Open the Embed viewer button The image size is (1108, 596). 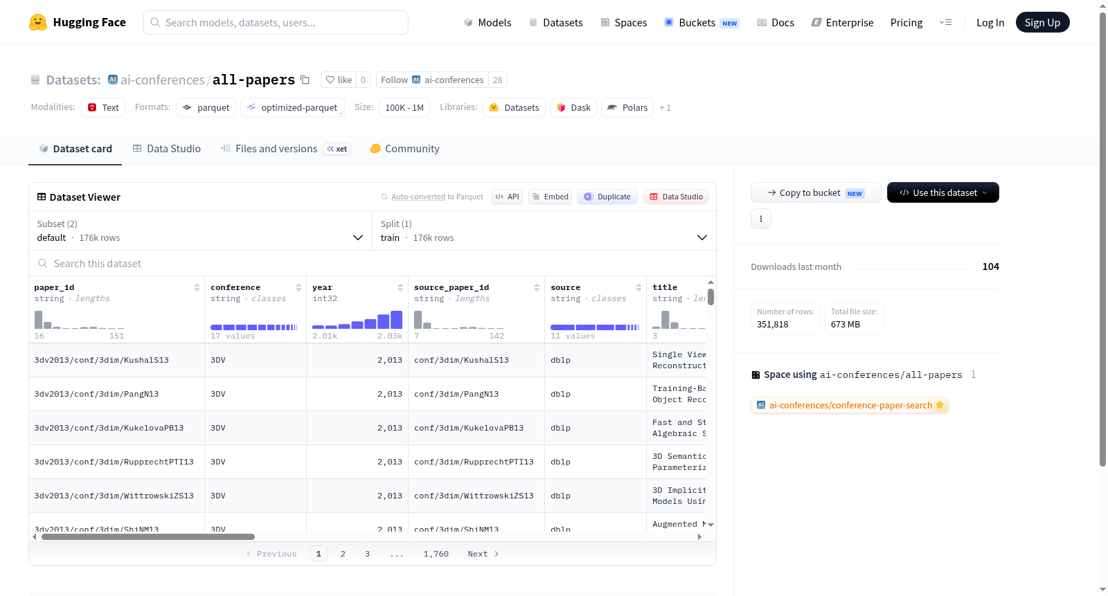551,197
